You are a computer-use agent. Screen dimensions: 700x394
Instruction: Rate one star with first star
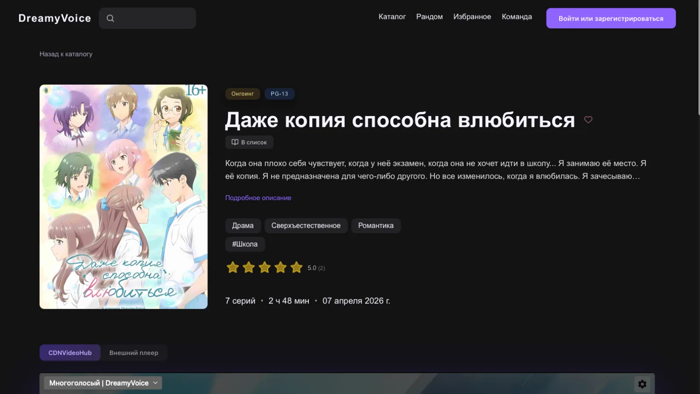pyautogui.click(x=233, y=267)
